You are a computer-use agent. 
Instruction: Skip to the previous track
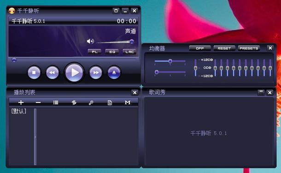tap(53, 72)
